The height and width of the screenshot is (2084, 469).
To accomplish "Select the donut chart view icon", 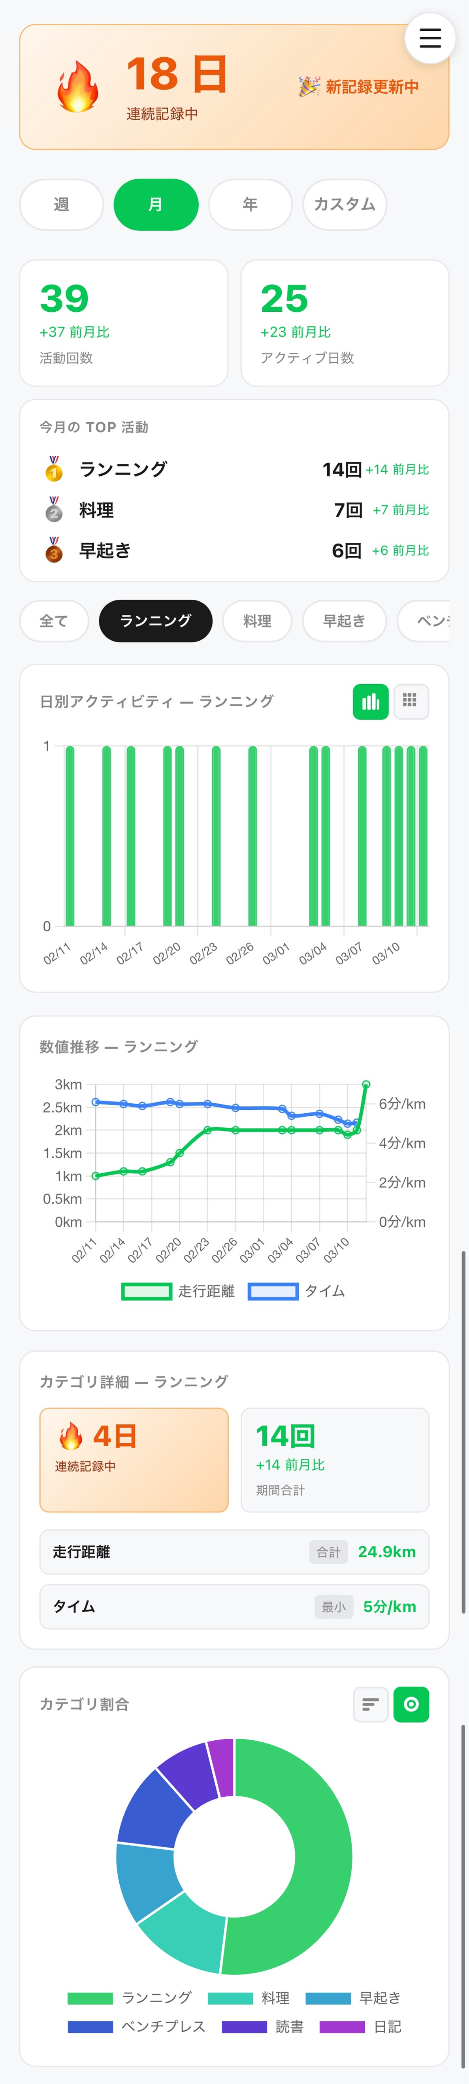I will (412, 1704).
